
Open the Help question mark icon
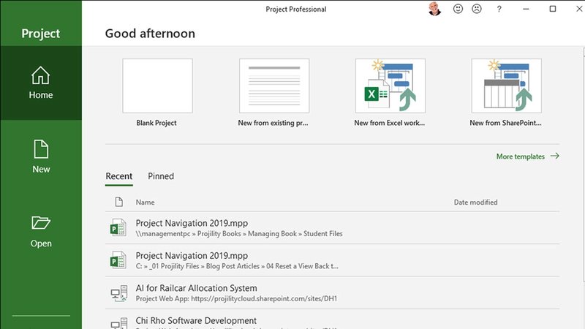point(499,10)
